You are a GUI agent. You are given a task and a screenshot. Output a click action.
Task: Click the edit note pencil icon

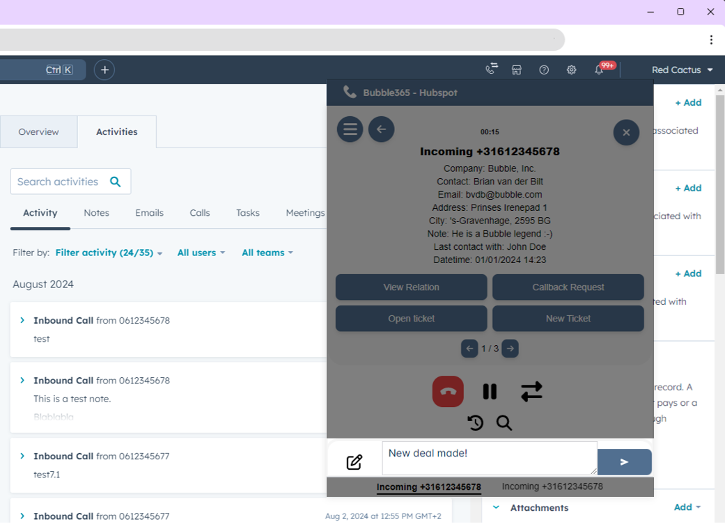354,462
